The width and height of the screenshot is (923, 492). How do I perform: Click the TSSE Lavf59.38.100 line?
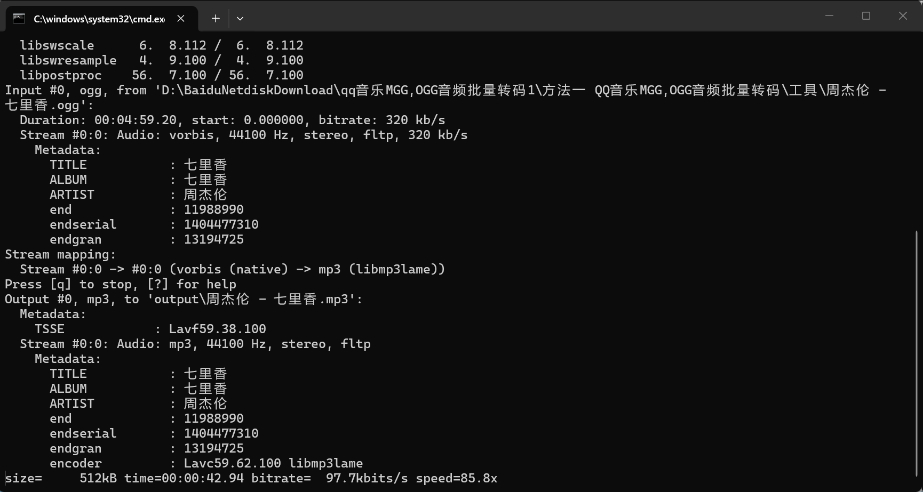[150, 329]
